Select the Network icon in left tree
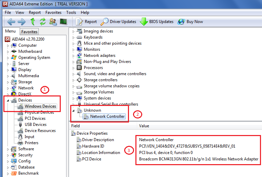This screenshot has width=262, height=177. coord(14,88)
